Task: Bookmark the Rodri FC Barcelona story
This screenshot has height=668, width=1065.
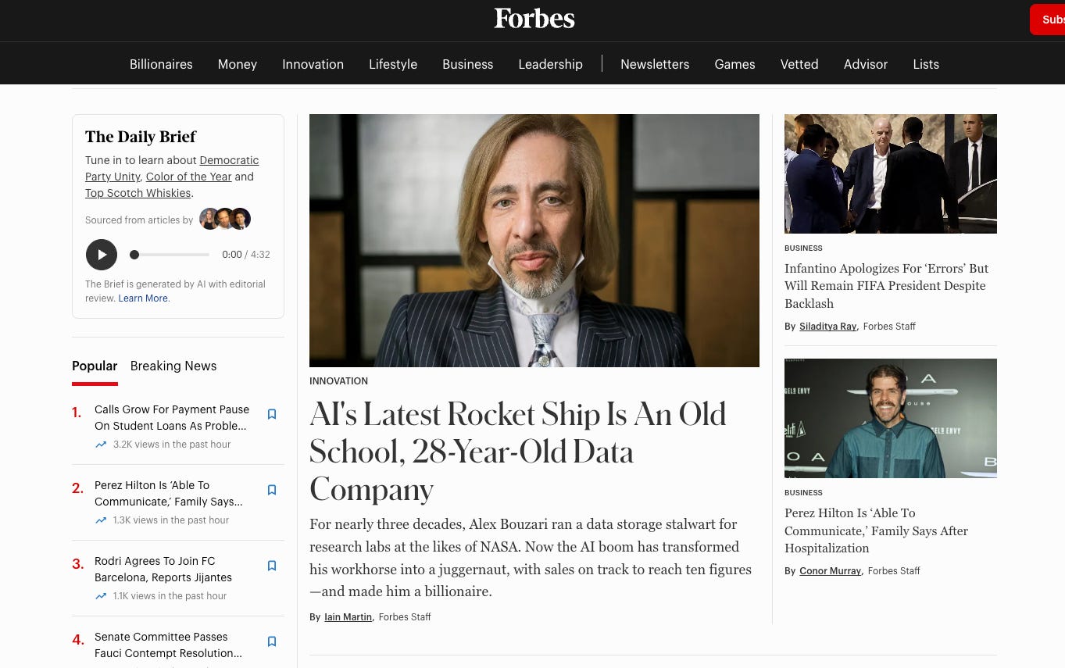Action: 272,566
